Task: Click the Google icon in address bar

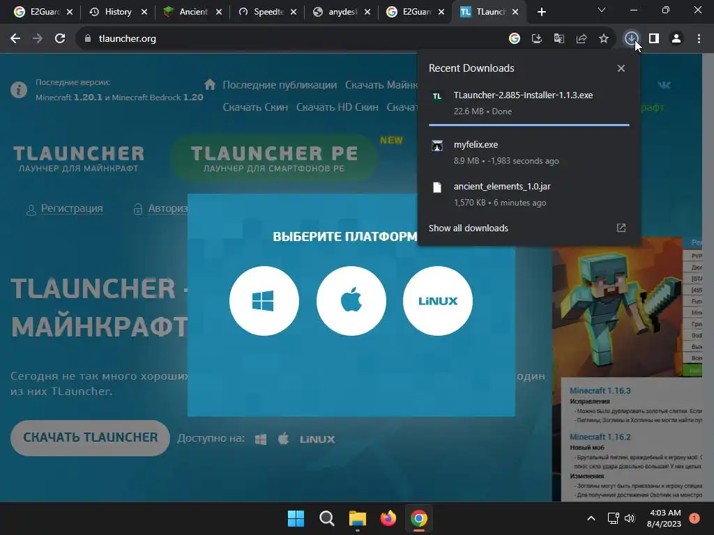Action: 515,39
